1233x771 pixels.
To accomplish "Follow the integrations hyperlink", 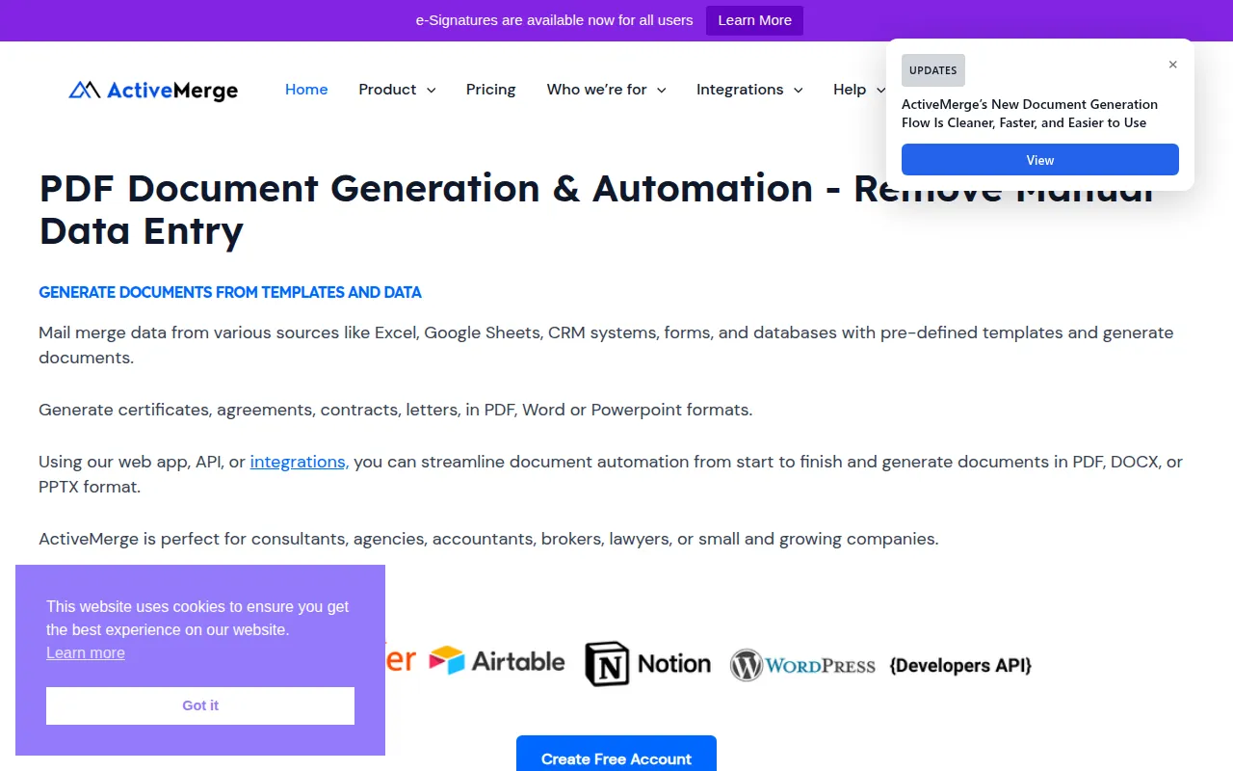I will coord(300,462).
